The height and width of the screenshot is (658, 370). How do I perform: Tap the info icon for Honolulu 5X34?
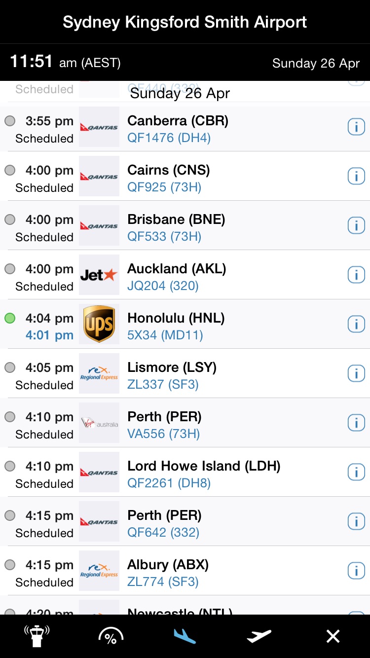[x=356, y=324]
